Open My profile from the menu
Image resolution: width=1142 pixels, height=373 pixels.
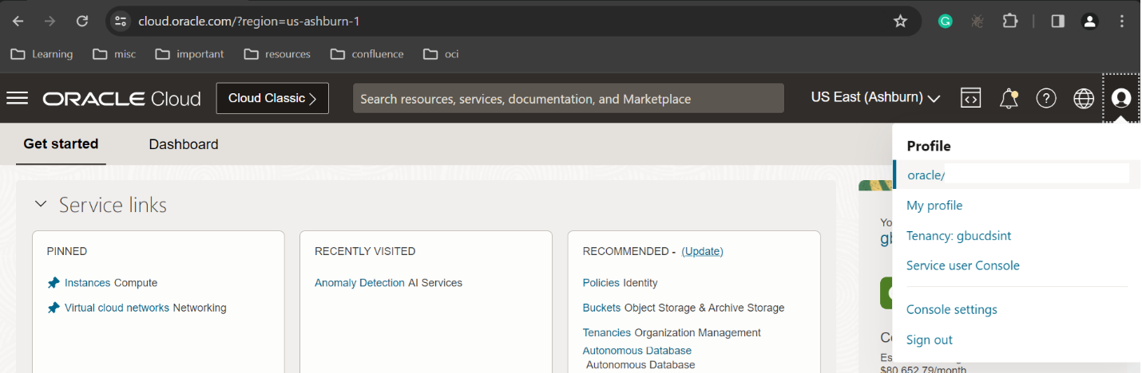click(x=934, y=206)
